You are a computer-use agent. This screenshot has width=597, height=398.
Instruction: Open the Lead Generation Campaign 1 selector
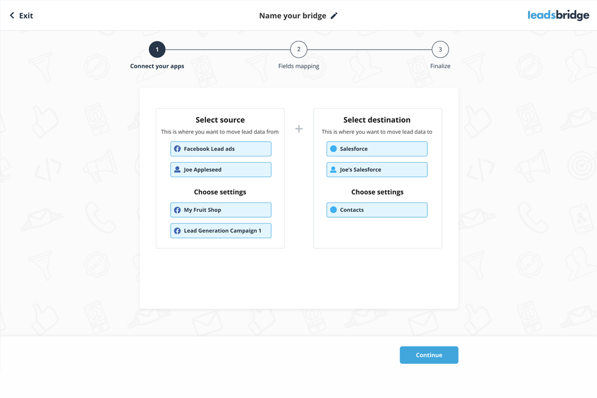click(x=221, y=231)
